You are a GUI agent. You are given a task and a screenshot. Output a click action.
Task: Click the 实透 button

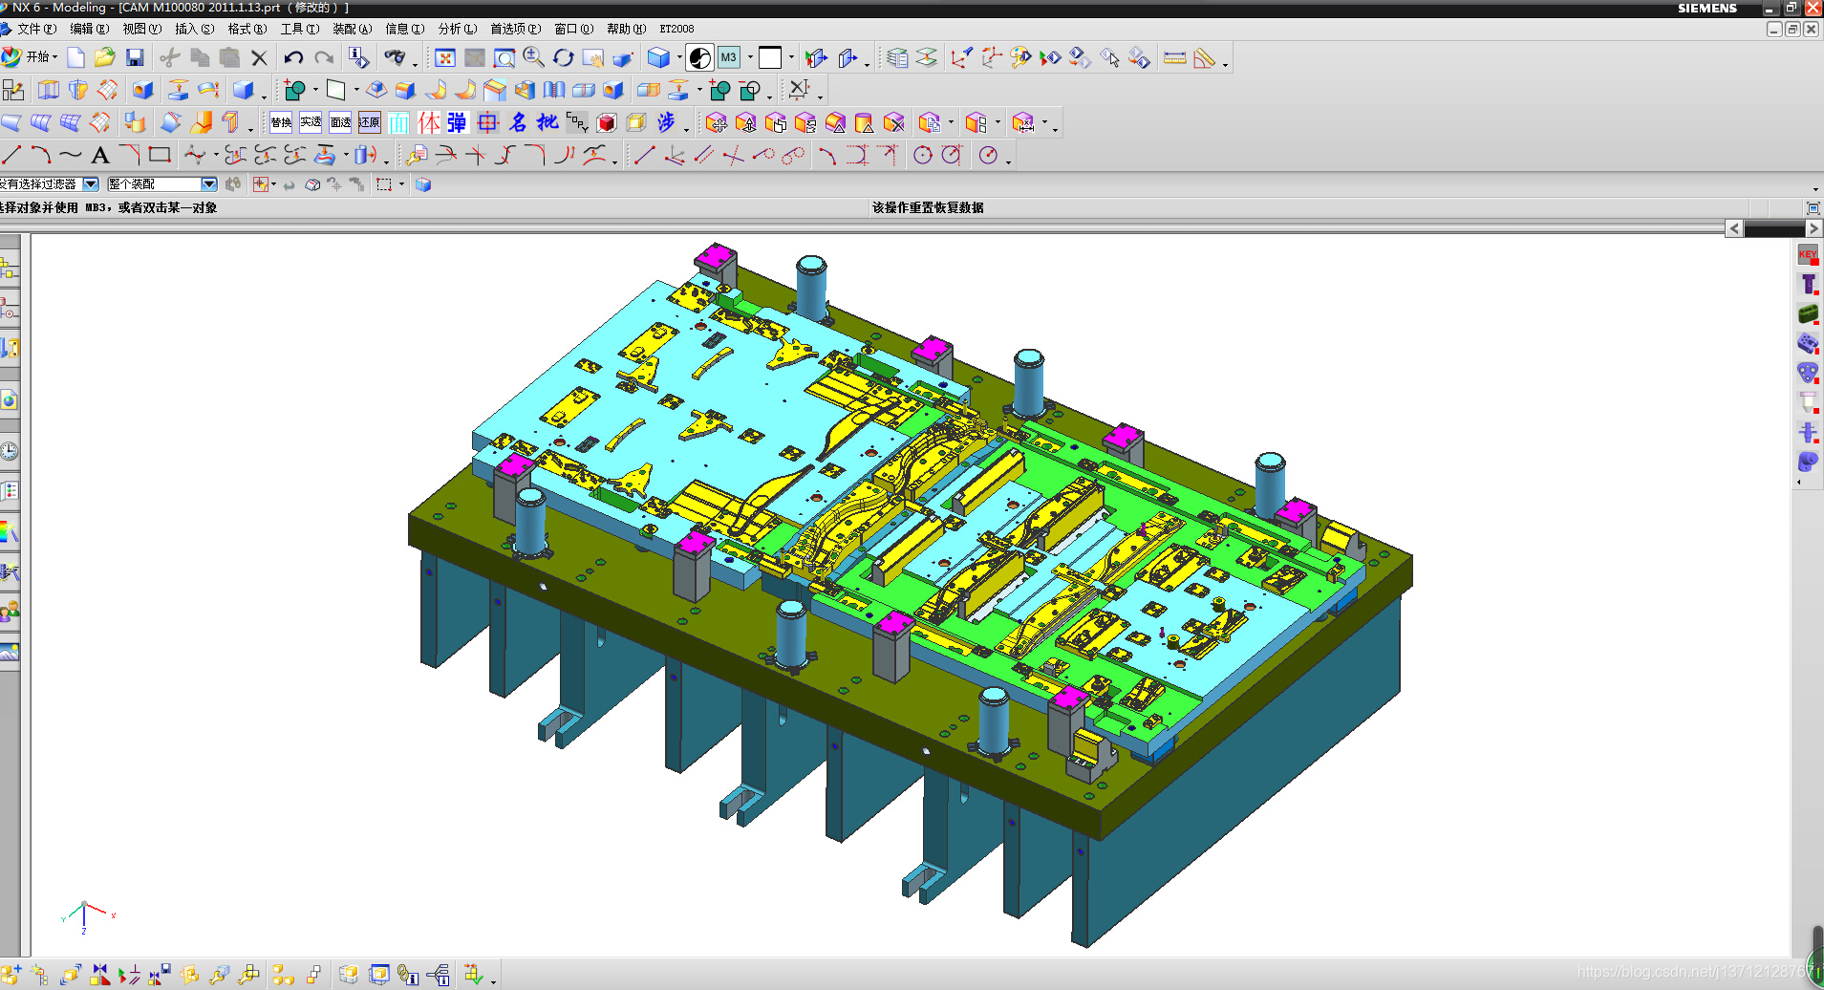tap(311, 122)
